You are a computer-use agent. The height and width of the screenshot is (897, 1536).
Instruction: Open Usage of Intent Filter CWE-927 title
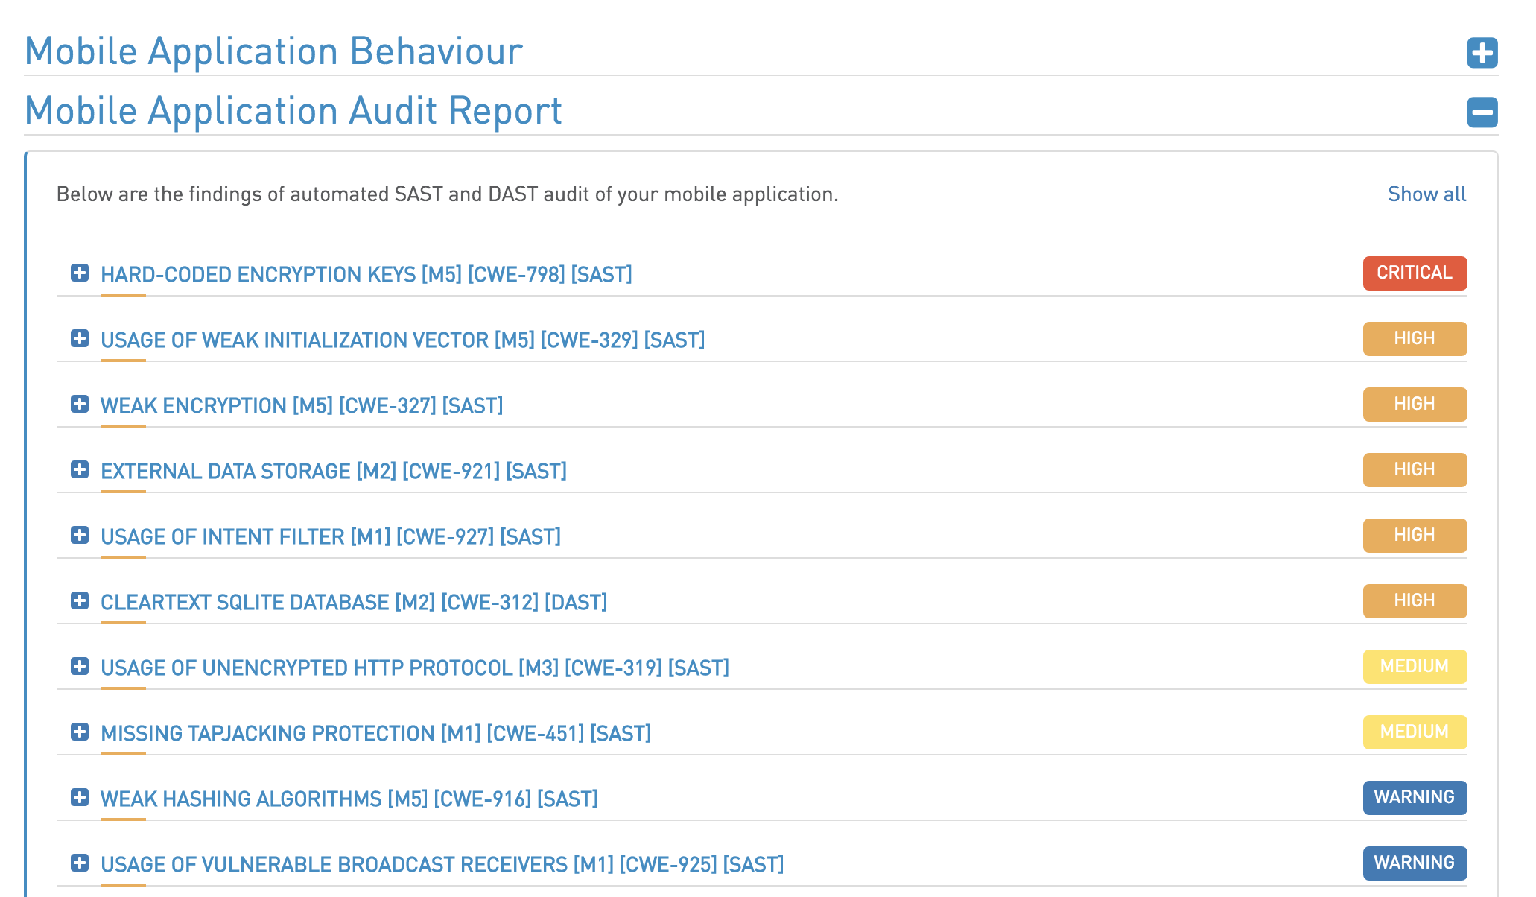tap(331, 536)
